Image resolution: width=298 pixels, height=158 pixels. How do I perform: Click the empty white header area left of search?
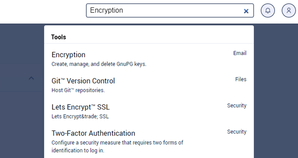[x=43, y=11]
